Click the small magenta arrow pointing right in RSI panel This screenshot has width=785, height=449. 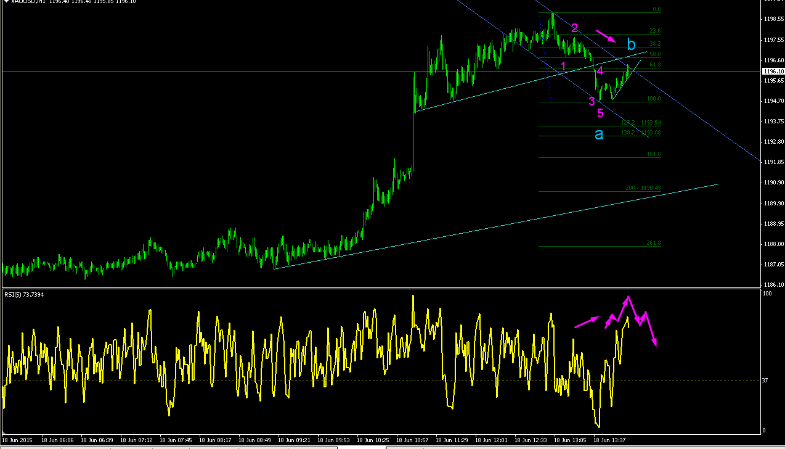(587, 322)
